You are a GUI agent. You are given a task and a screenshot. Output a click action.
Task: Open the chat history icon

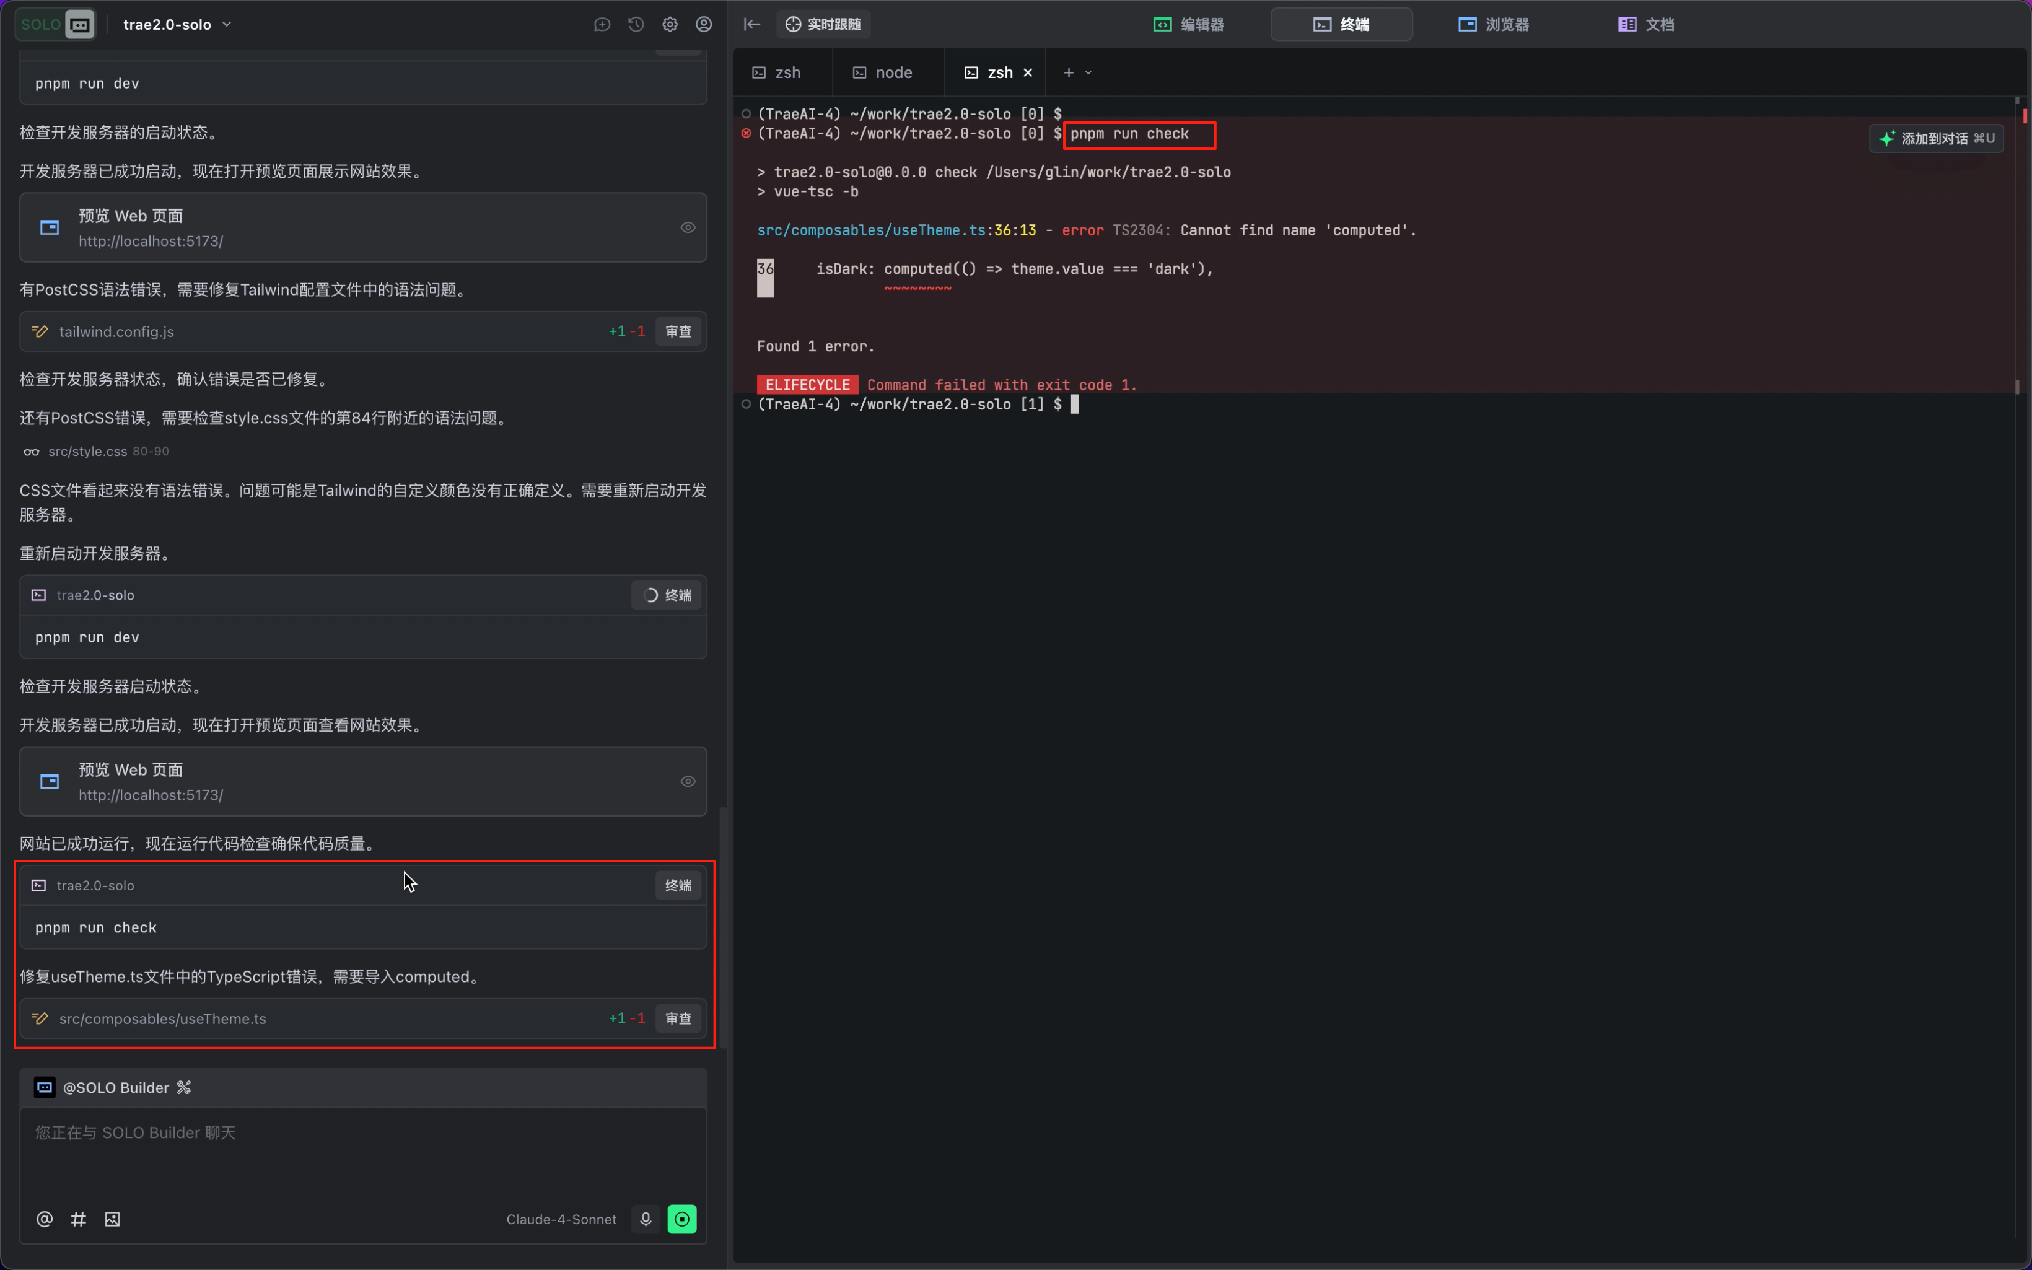click(x=635, y=24)
